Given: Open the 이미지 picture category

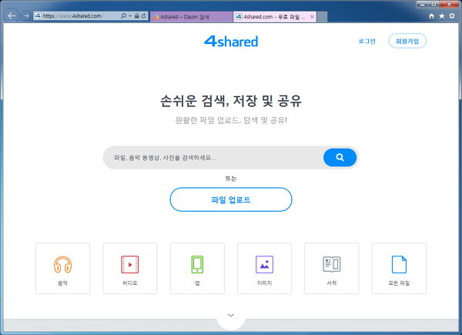Looking at the screenshot, I should tap(264, 269).
